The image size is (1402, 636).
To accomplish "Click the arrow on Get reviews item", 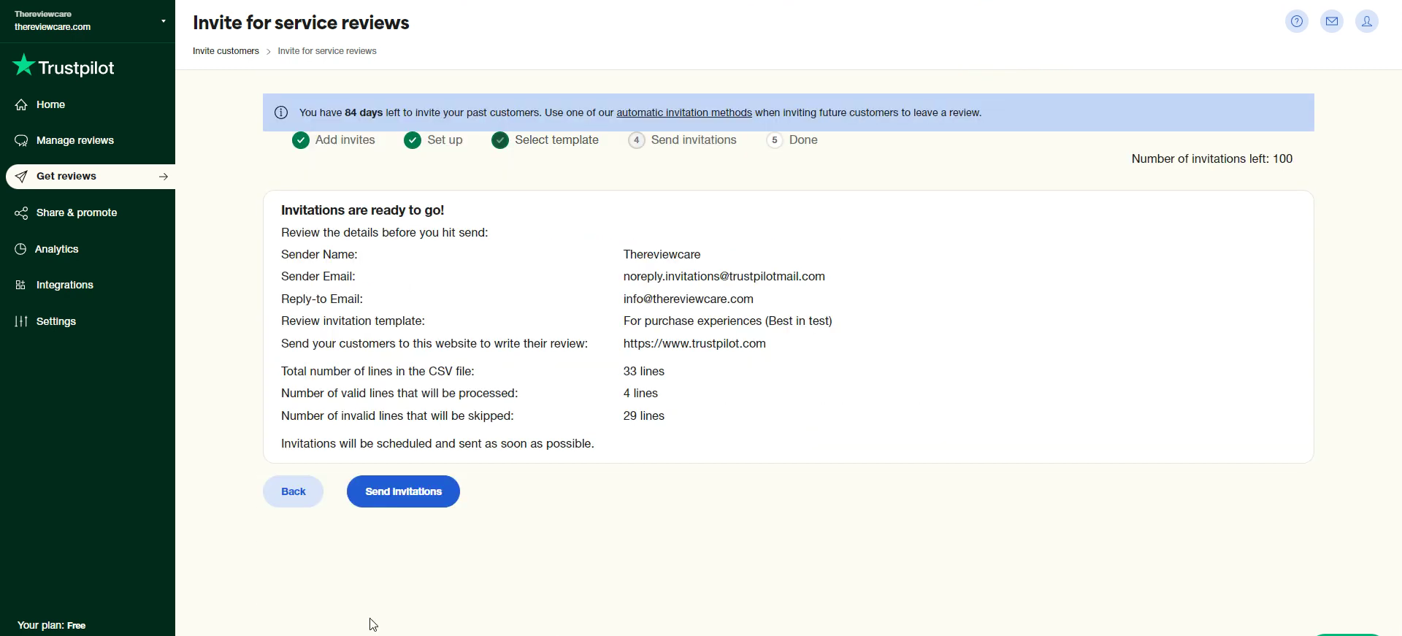I will pyautogui.click(x=164, y=177).
